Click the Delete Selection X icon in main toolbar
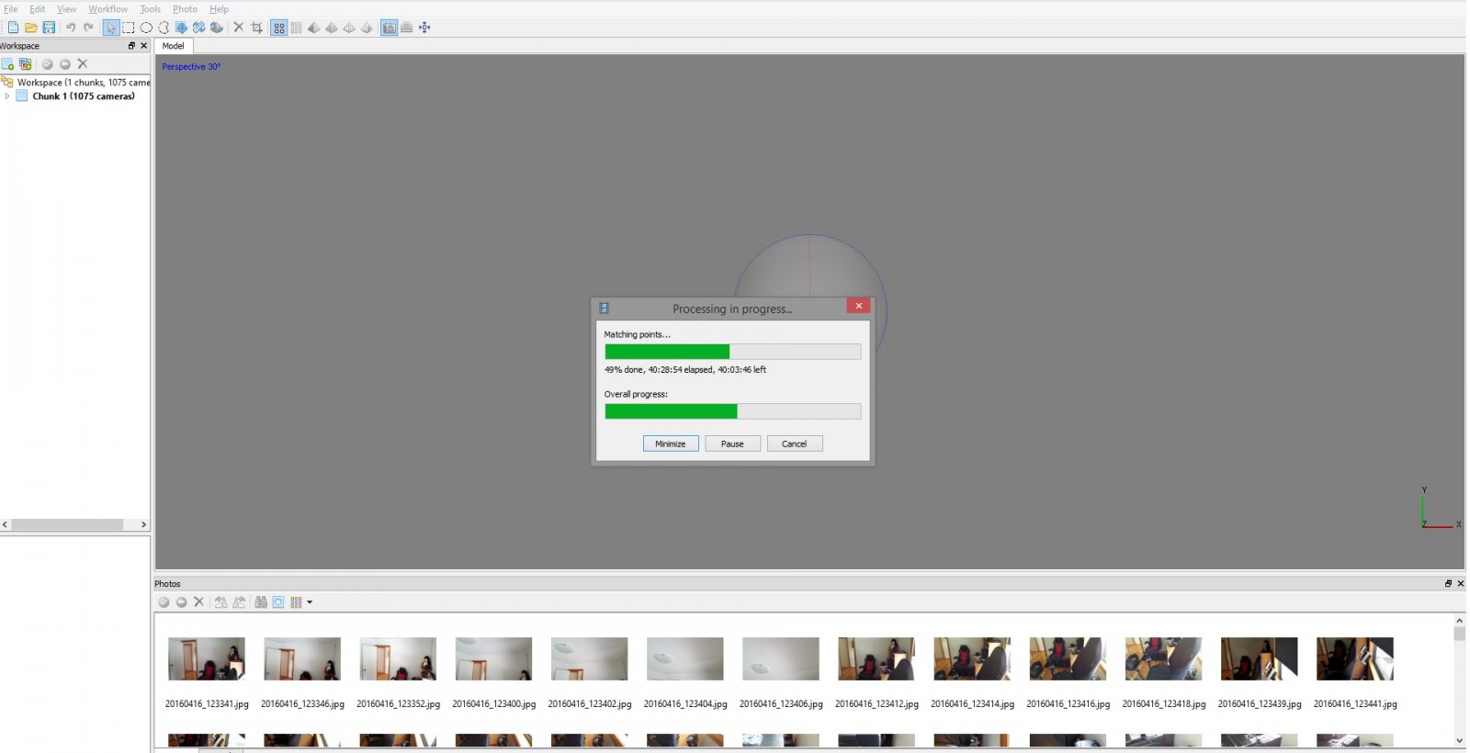Screen dimensions: 1470x753 pos(239,28)
